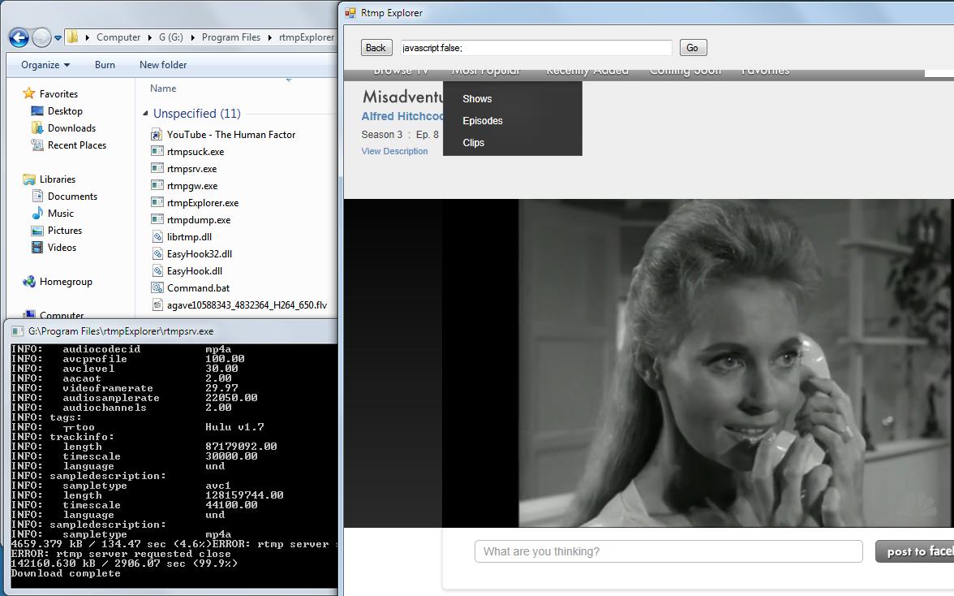This screenshot has width=954, height=596.
Task: Select the YouTube - The Human Factor file icon
Action: point(157,135)
